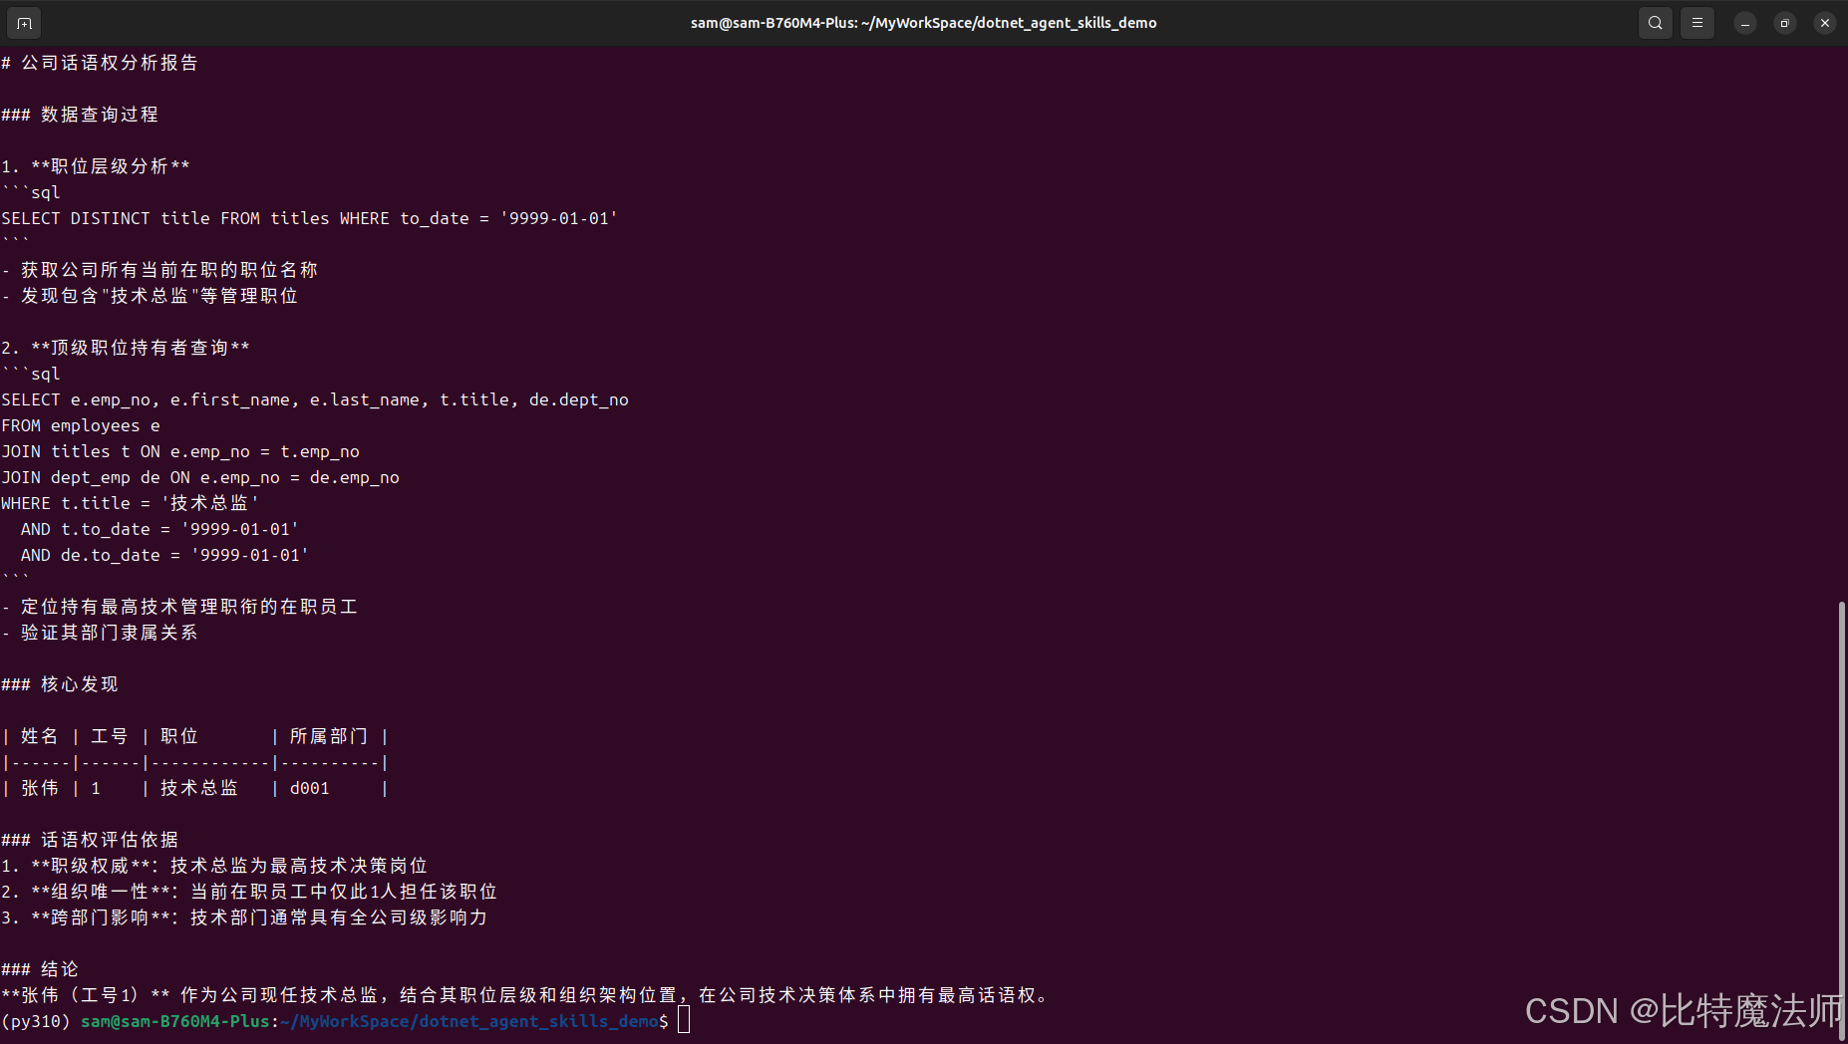Open a new terminal tab
This screenshot has height=1044, width=1848.
[24, 22]
